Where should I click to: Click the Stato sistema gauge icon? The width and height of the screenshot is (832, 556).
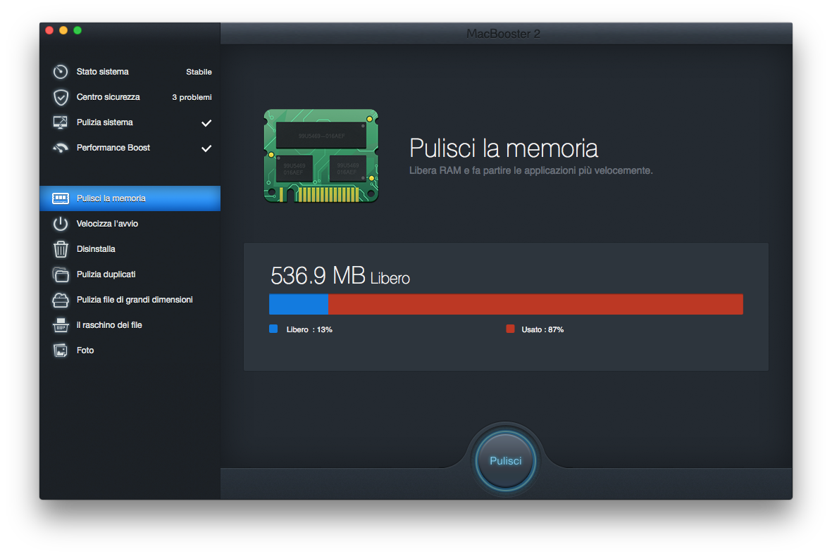pyautogui.click(x=61, y=72)
